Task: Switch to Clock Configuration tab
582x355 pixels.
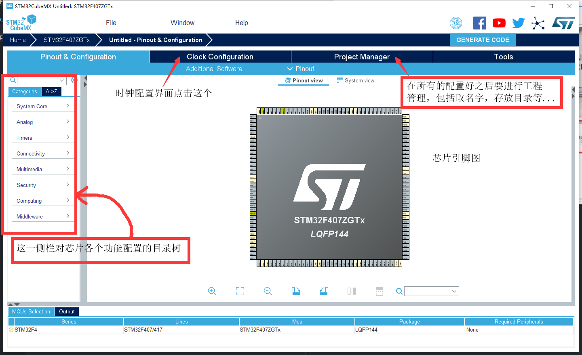Action: (x=220, y=57)
